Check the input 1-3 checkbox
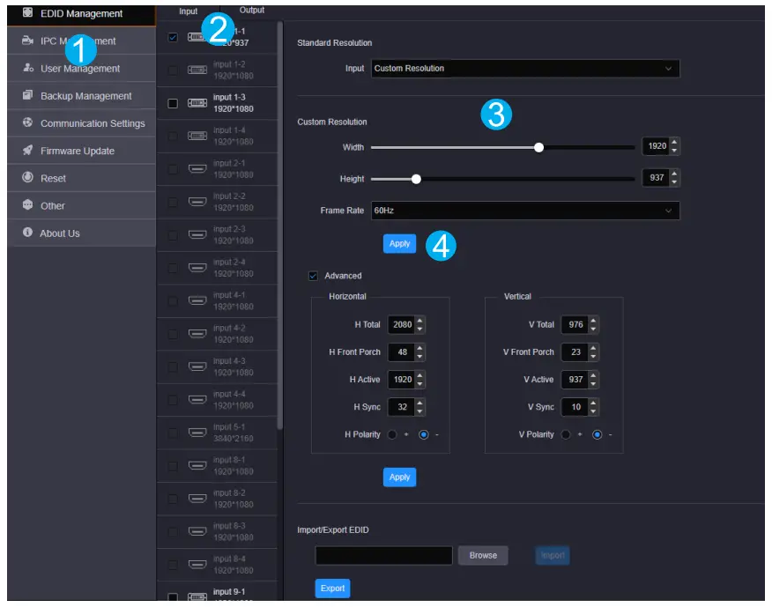 173,103
